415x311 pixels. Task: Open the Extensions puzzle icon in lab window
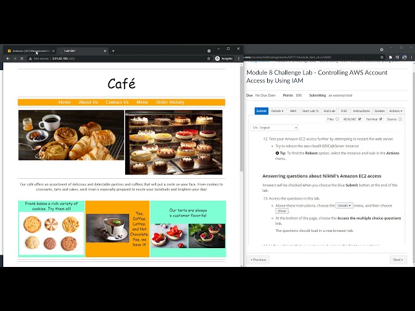tap(390, 57)
